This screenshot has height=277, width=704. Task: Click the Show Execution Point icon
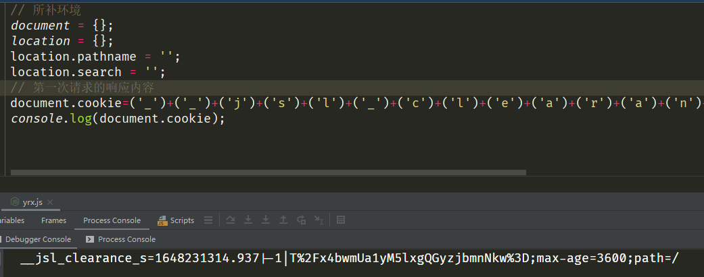point(208,220)
